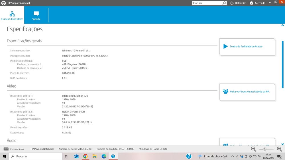Click the Especificações gerais heading
The image size is (285, 160).
[24, 41]
